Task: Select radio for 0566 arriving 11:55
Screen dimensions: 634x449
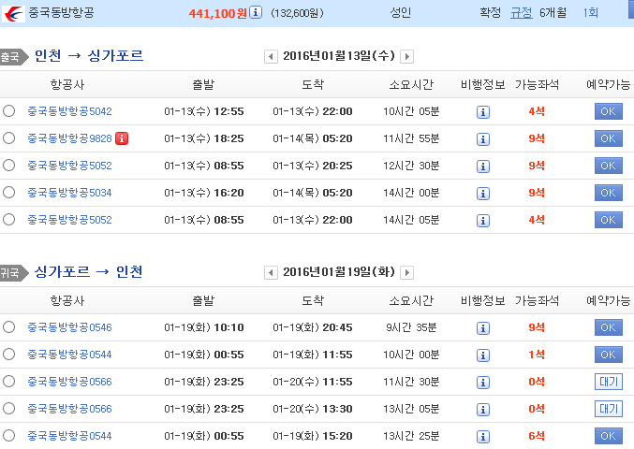Action: coord(8,381)
